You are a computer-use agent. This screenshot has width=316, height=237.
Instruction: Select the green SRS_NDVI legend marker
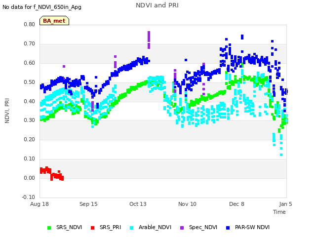click(x=49, y=228)
